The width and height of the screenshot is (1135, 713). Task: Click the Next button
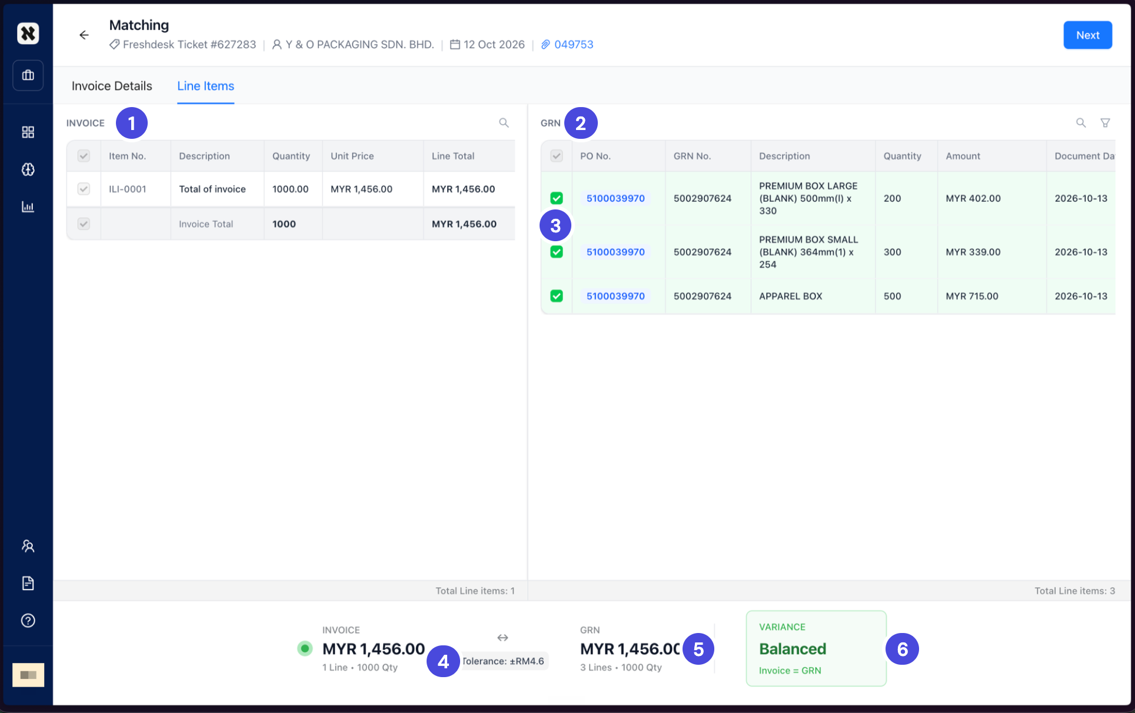pos(1087,35)
